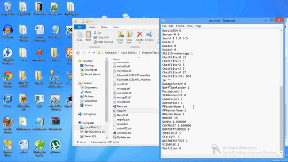
Task: Select Local Disk (C:) in navigation pane
Action: [x=90, y=127]
